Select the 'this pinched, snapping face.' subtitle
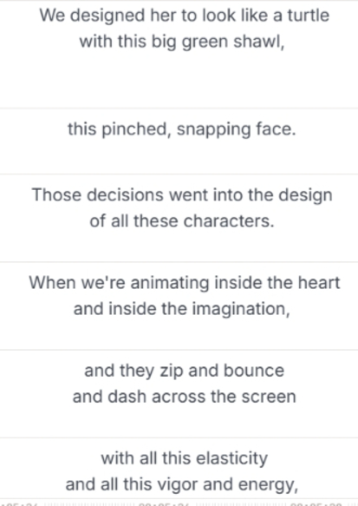 click(182, 129)
